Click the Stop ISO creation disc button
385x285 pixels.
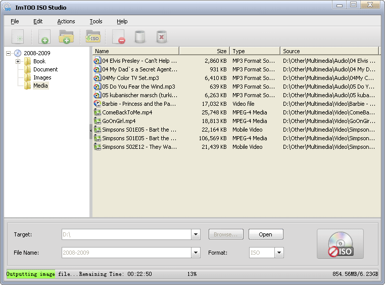[340, 244]
